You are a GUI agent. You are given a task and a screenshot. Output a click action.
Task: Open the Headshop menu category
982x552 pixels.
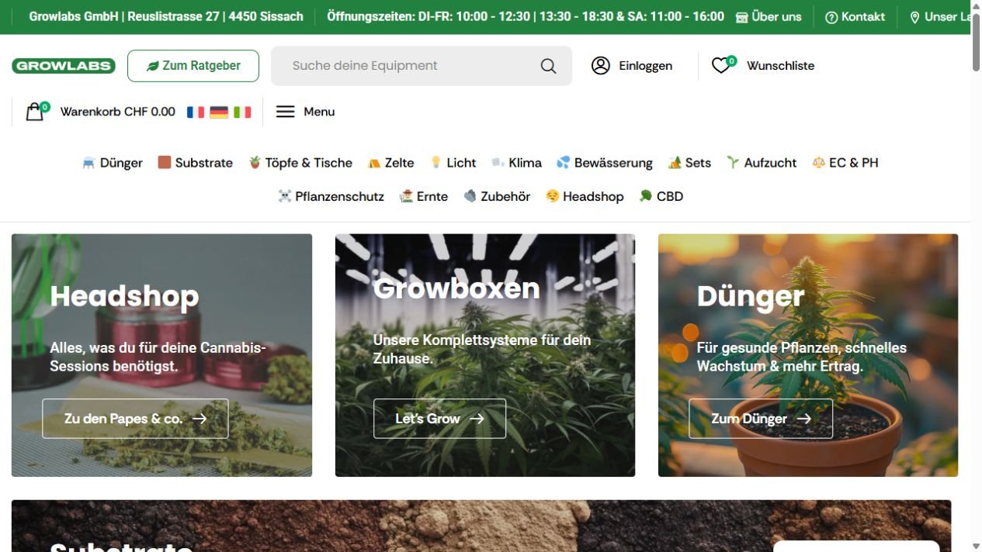coord(593,197)
